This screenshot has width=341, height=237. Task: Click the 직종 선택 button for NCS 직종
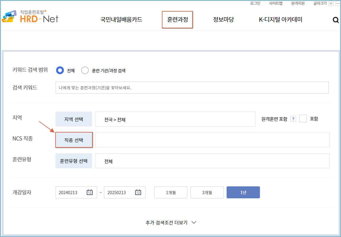click(x=74, y=140)
